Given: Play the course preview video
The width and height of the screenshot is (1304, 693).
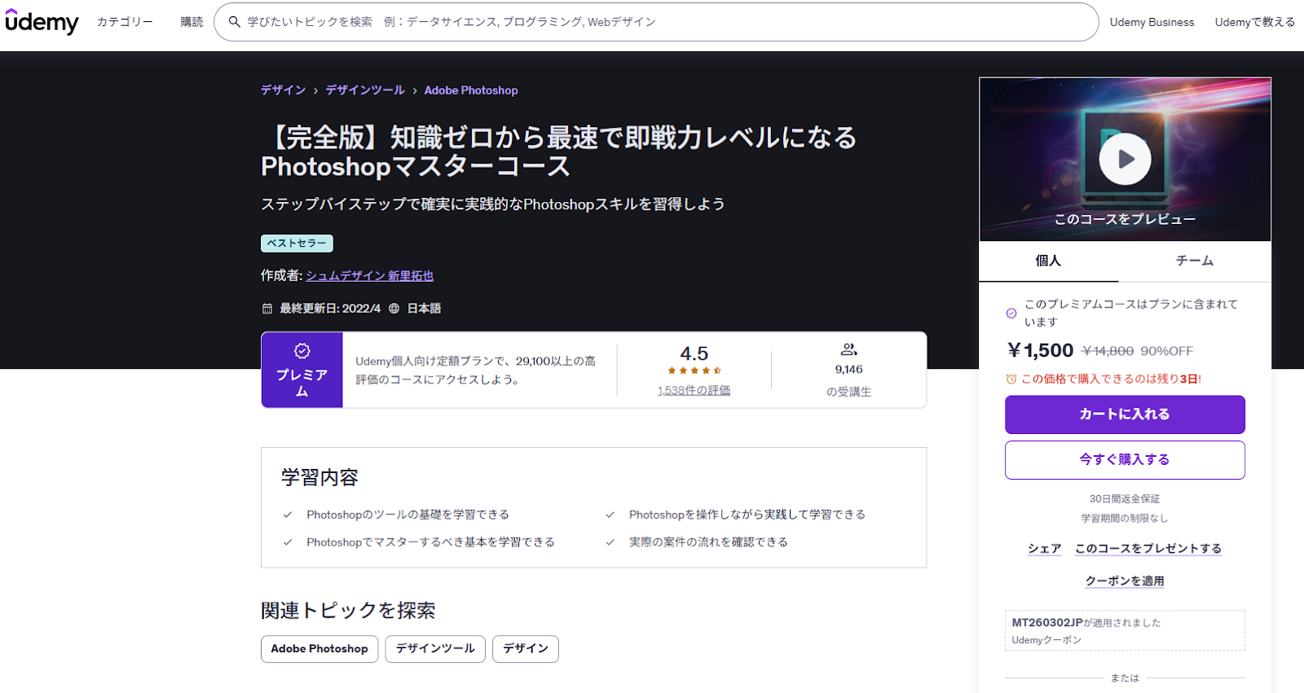Looking at the screenshot, I should [1125, 159].
